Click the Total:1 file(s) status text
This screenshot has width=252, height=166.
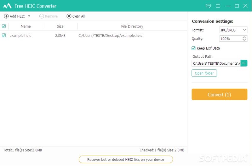coord(22,150)
